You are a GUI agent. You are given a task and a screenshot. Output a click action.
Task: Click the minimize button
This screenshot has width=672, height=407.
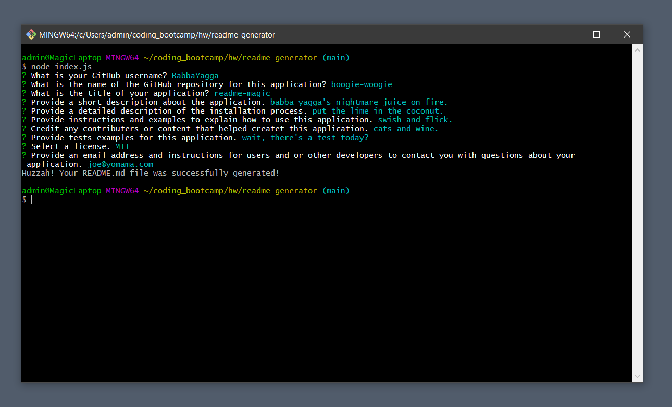566,34
